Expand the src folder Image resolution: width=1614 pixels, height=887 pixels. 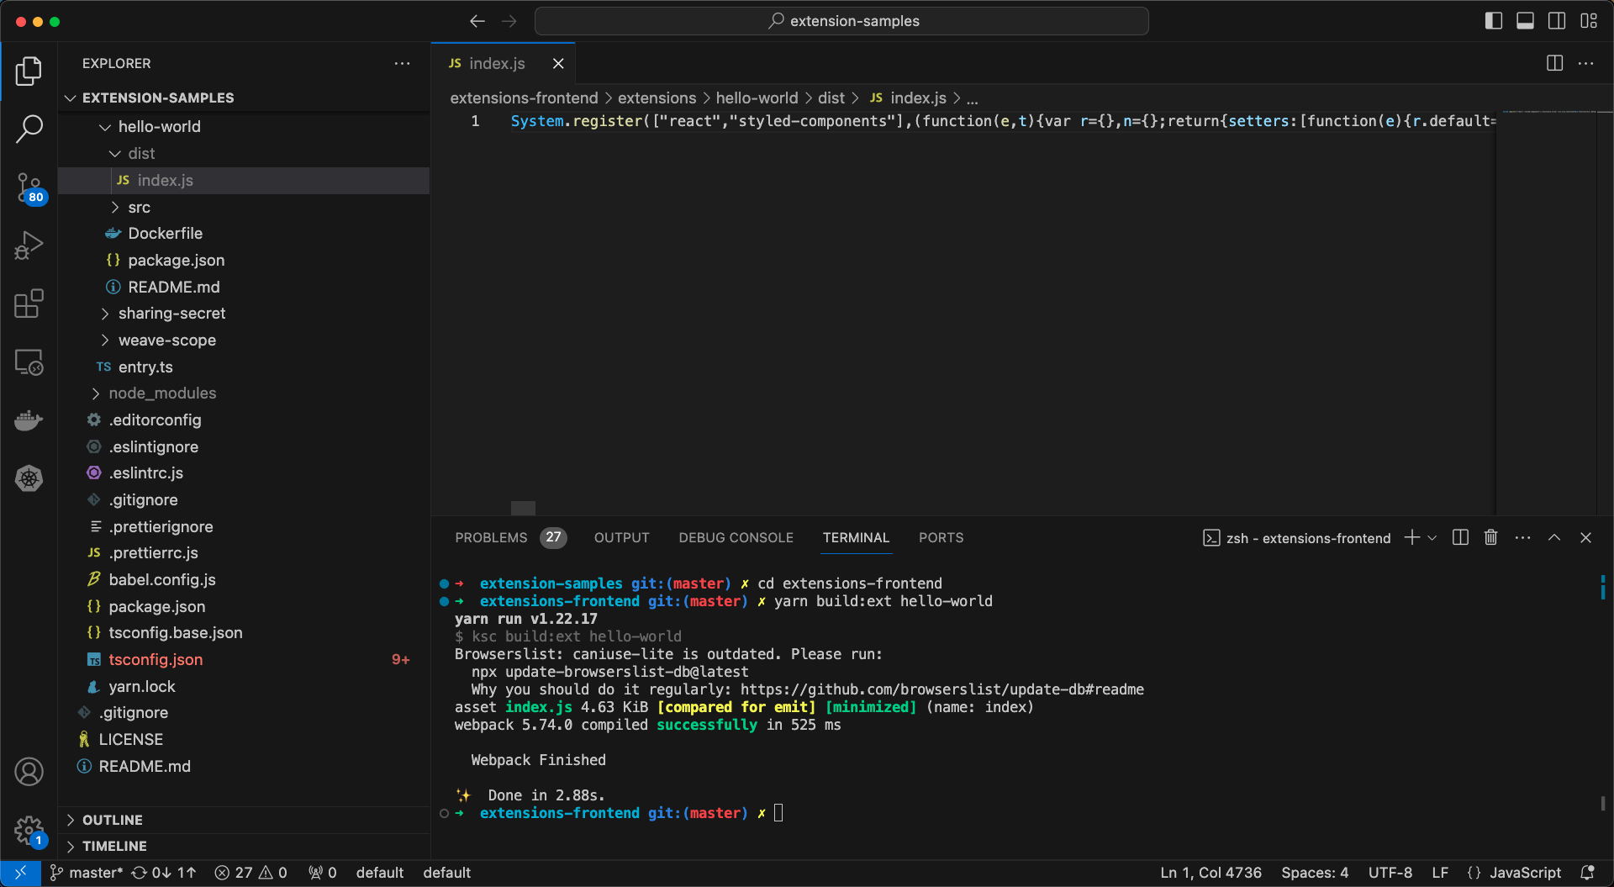244,207
